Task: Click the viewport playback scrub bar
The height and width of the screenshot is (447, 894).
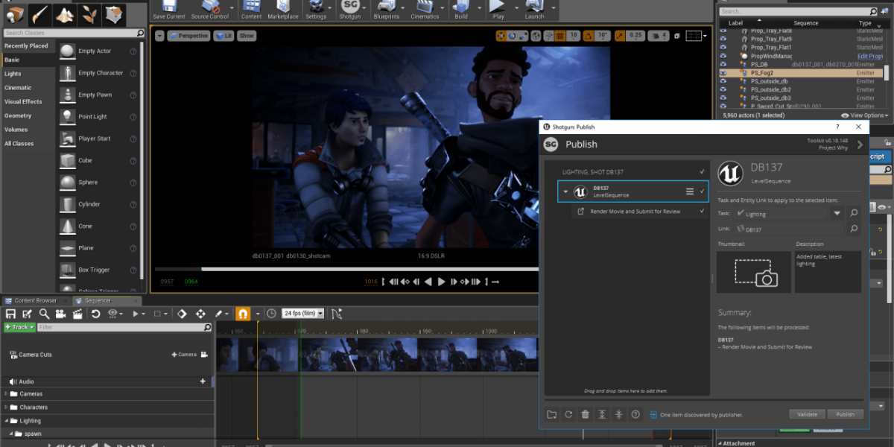Action: coord(343,269)
